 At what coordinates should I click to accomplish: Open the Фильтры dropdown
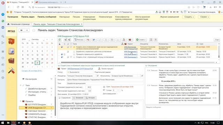tap(79, 40)
